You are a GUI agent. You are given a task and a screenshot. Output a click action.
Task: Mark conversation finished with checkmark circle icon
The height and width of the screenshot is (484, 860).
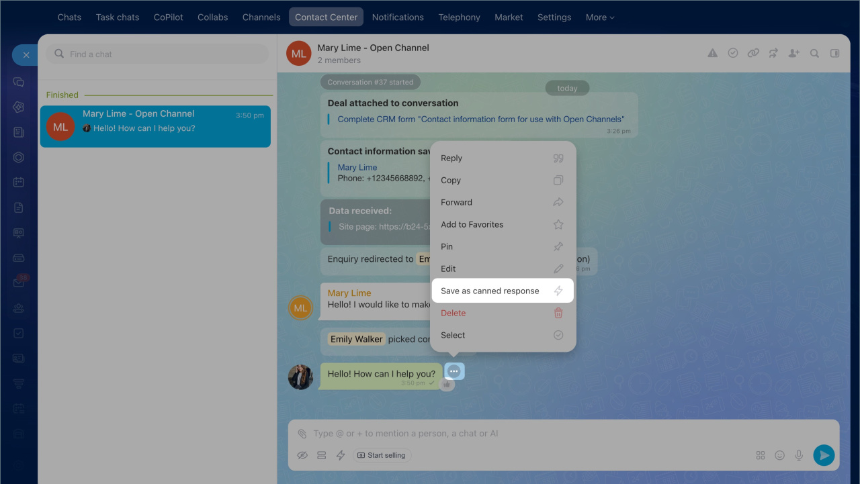coord(733,53)
